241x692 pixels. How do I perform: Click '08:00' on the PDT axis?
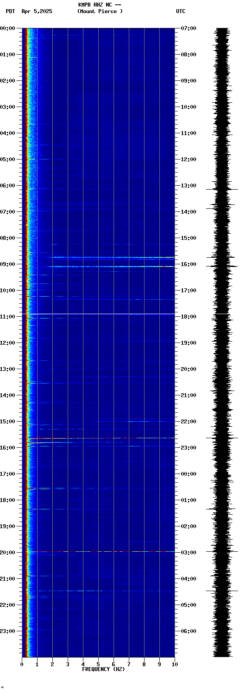(x=7, y=238)
